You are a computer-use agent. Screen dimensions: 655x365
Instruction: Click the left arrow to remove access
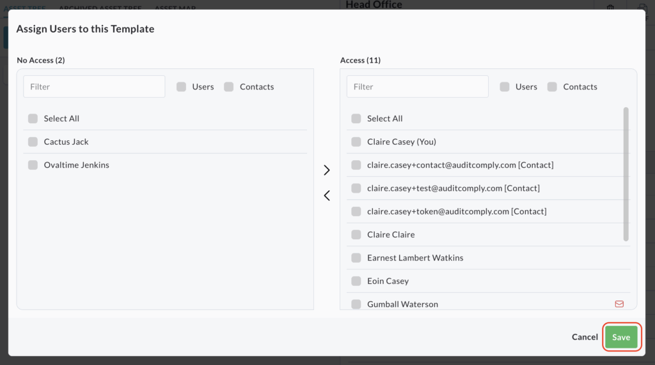pos(327,196)
